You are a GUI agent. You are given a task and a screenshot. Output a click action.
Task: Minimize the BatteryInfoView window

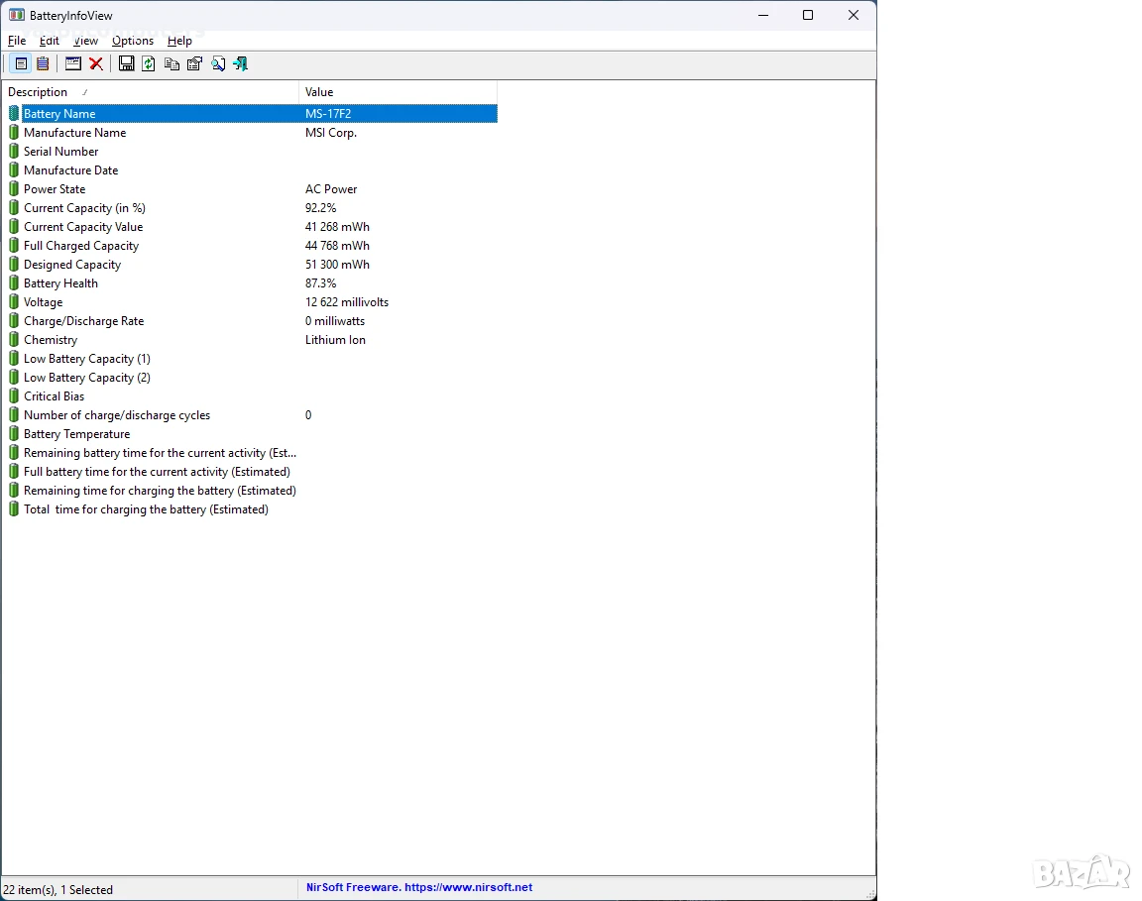763,15
